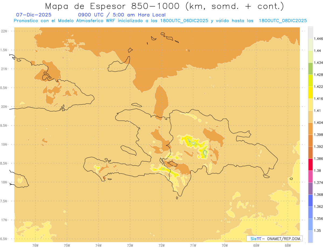
Task: Click the longitude label '71W'
Action: tap(193, 246)
